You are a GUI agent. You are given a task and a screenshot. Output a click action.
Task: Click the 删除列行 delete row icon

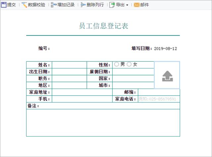tap(83, 5)
